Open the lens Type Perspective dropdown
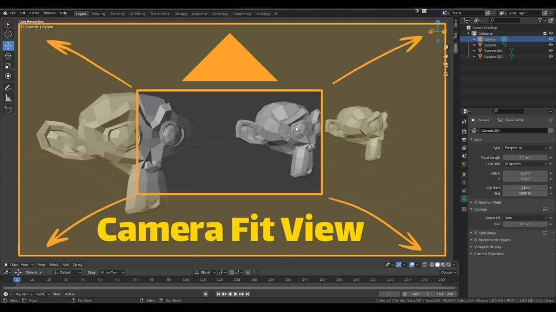This screenshot has height=312, width=556. [526, 148]
